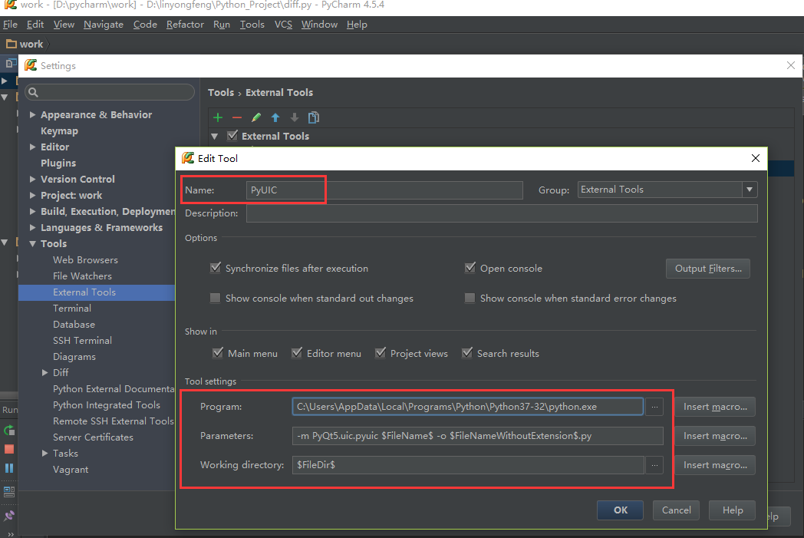This screenshot has width=804, height=538.
Task: Toggle the Search results checkbox
Action: 466,353
